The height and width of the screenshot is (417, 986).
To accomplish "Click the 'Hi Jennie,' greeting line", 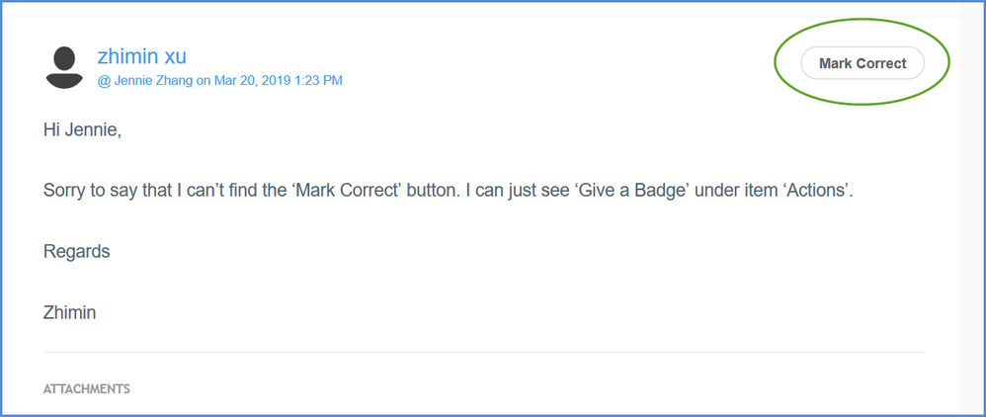I will (x=82, y=129).
